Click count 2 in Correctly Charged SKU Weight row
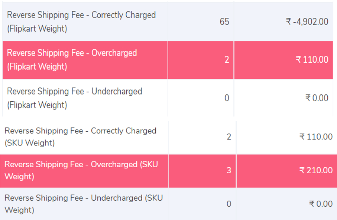Image resolution: width=337 pixels, height=220 pixels. point(229,137)
